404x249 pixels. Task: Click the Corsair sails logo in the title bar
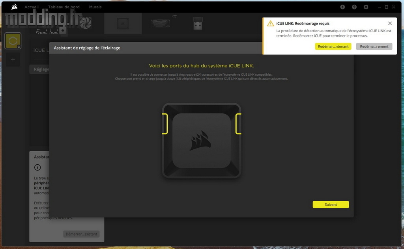[15, 7]
